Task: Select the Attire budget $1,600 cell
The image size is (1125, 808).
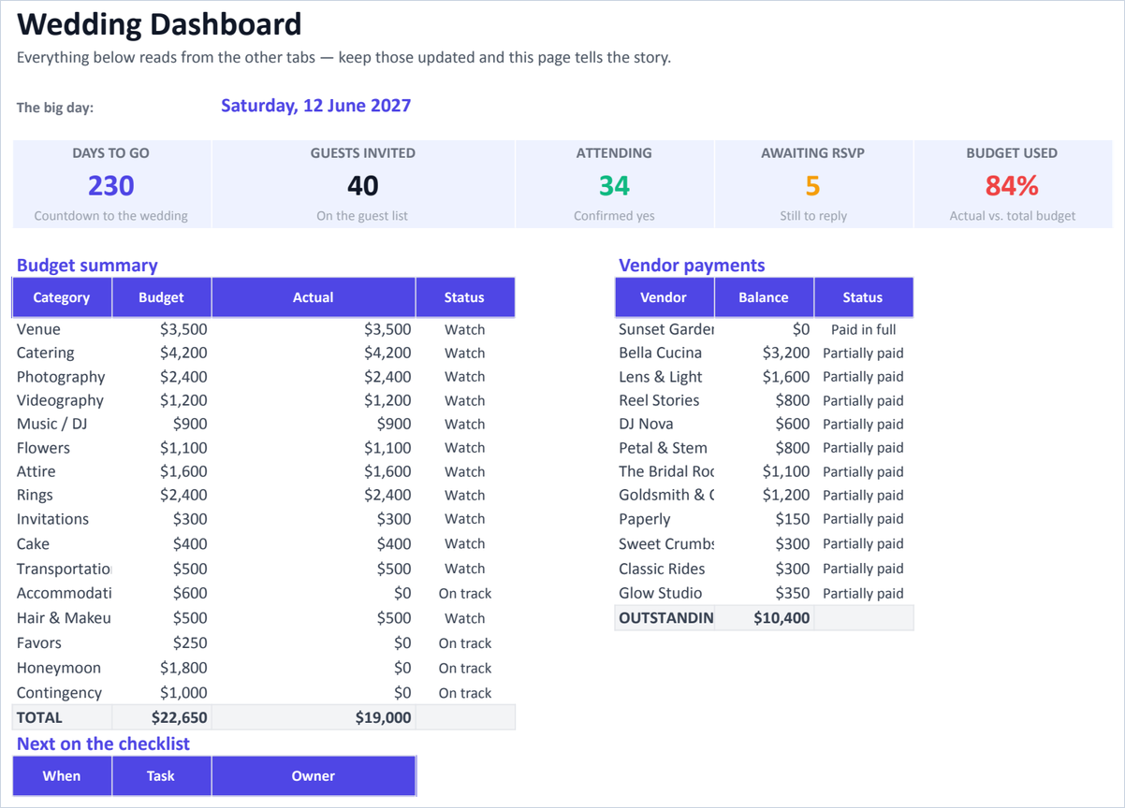Action: click(x=161, y=471)
